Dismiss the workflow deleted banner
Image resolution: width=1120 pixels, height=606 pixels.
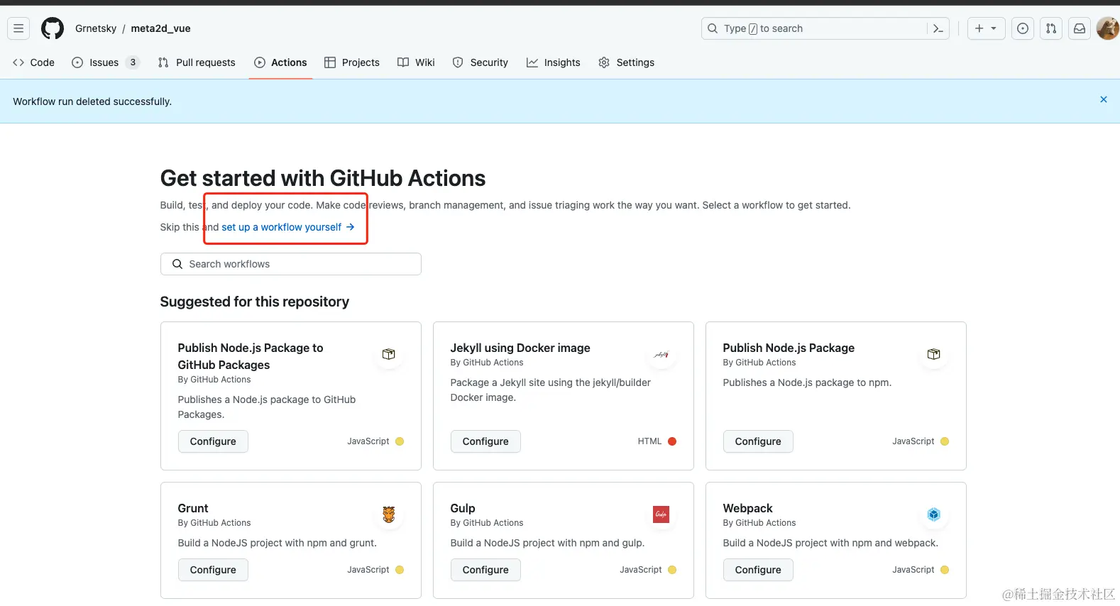1103,99
